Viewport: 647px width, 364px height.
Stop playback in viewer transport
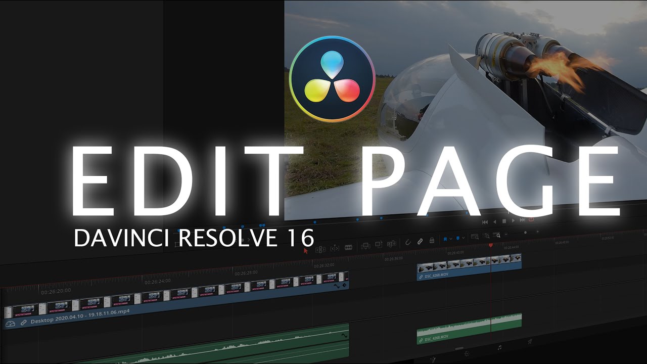coord(504,221)
